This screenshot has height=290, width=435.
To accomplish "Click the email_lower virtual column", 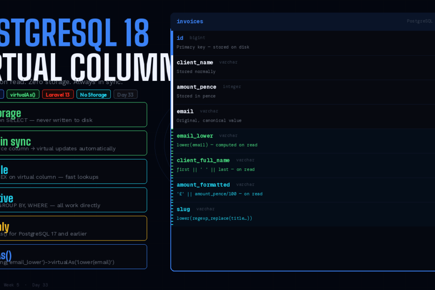I will [303, 140].
